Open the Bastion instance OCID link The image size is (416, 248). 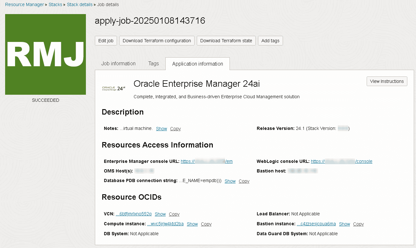[x=316, y=224]
